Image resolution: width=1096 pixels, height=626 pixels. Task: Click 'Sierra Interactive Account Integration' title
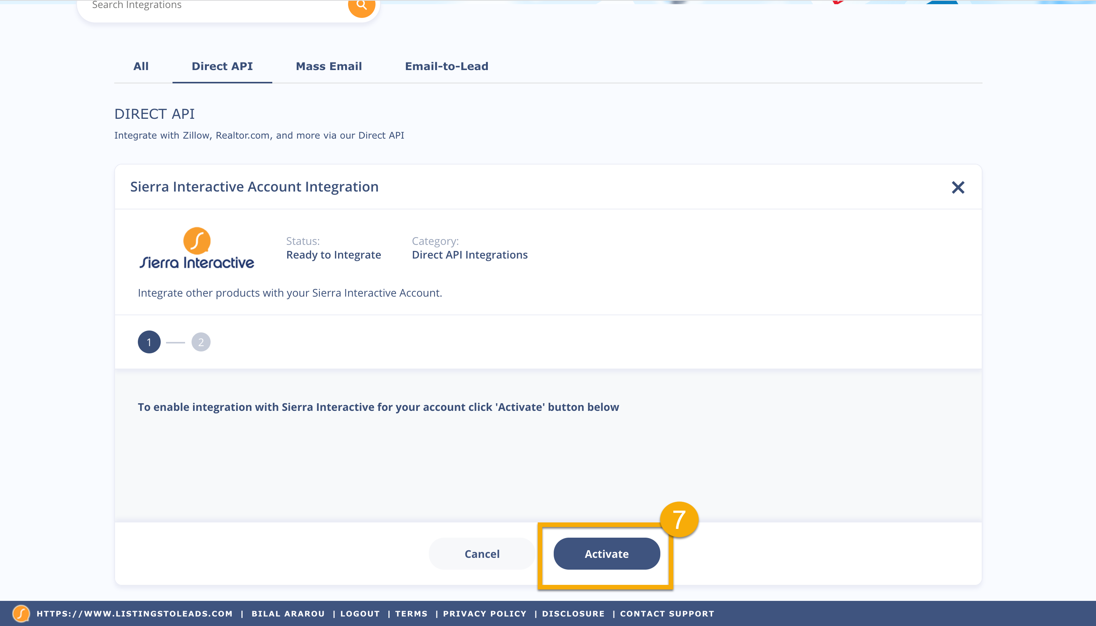254,187
